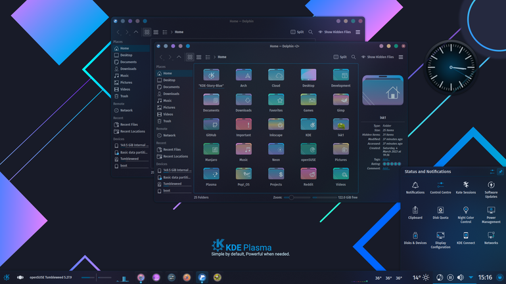Image resolution: width=506 pixels, height=284 pixels.
Task: Select Recent Files in the front Dolphin sidebar
Action: tap(172, 150)
